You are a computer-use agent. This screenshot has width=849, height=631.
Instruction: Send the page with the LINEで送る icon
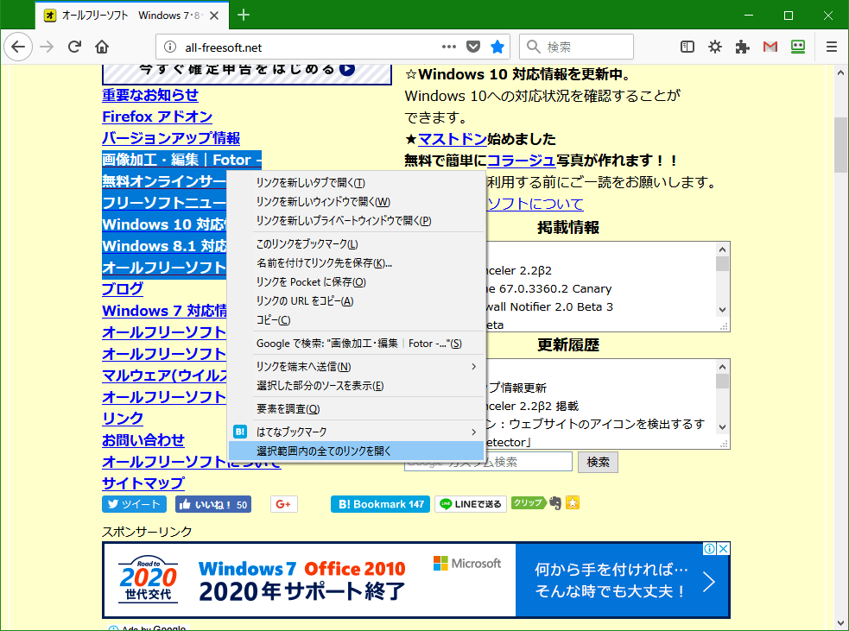pos(471,503)
